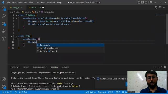Open the Manage settings gear

click(4, 87)
